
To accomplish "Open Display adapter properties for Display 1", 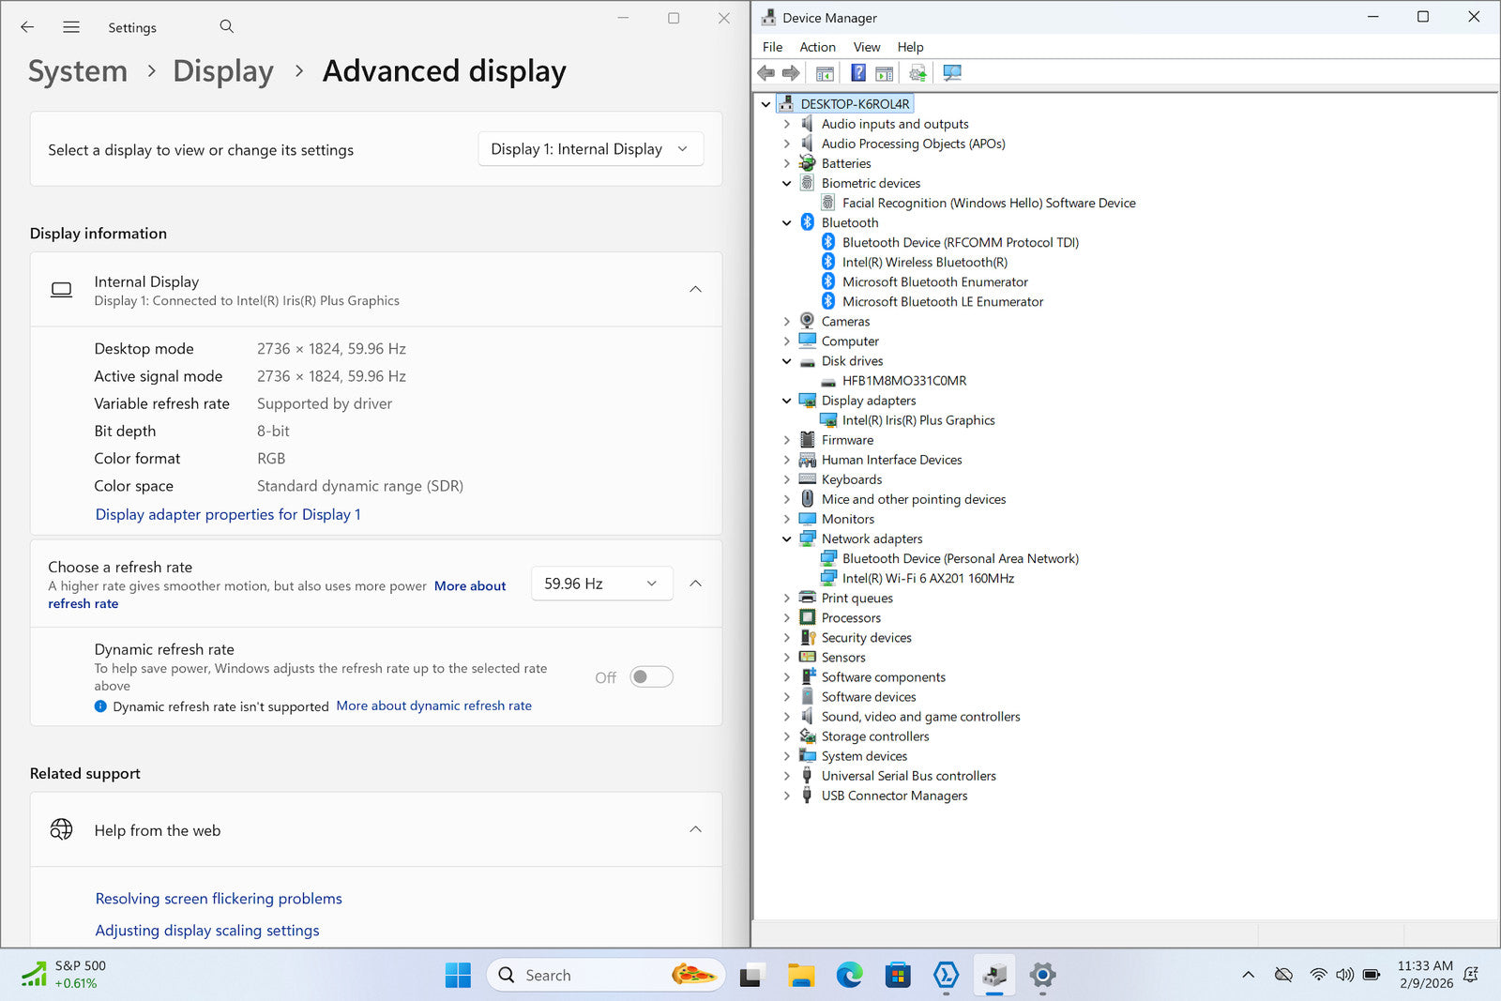I will coord(228,514).
